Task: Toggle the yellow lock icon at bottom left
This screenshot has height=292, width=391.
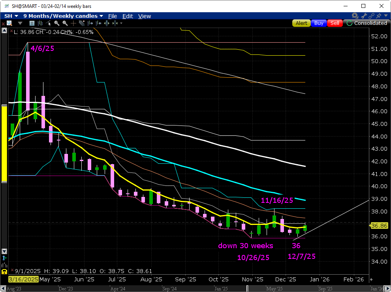Action: point(4,271)
